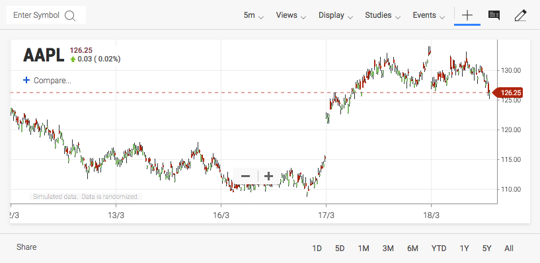Toggle the drawing pencil tool
Viewport: 540px width, 263px height.
pyautogui.click(x=520, y=15)
